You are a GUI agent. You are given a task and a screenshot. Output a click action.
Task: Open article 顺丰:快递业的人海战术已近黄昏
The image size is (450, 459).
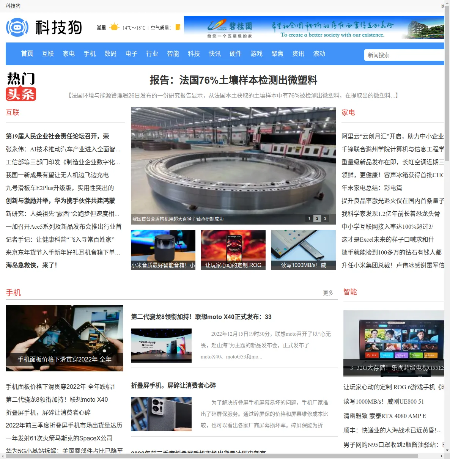[x=392, y=430]
